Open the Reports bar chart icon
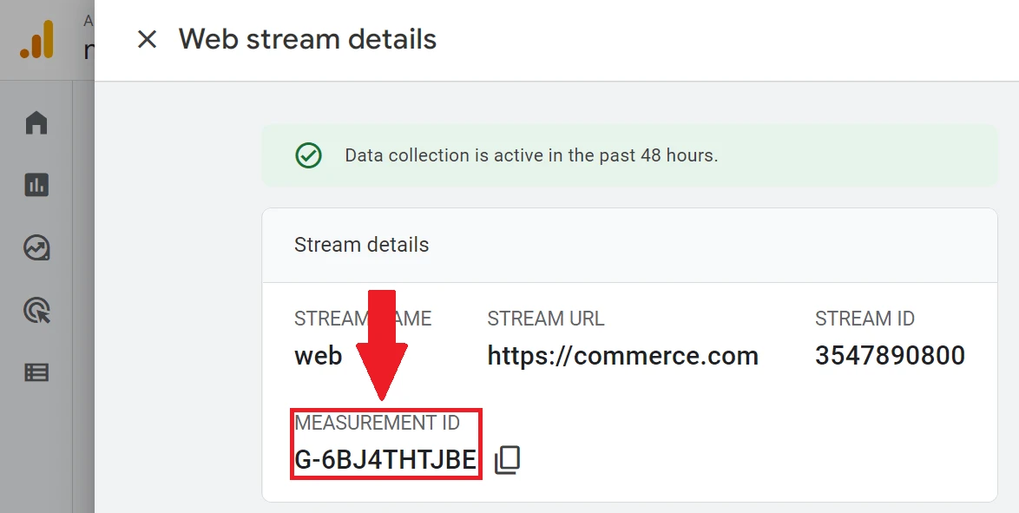 [36, 185]
